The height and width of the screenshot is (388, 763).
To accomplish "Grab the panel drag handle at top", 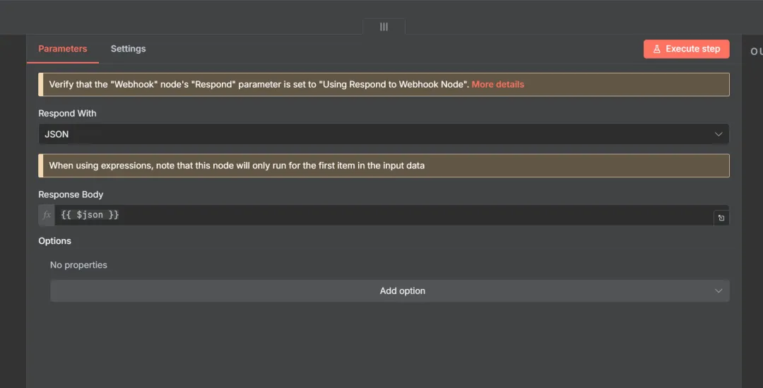I will click(384, 27).
